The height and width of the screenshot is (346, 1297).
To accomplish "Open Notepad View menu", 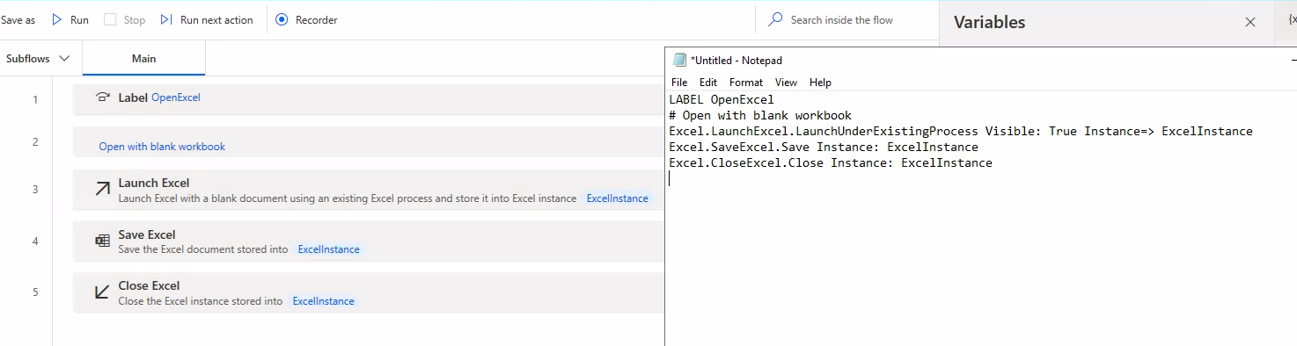I will tap(786, 83).
